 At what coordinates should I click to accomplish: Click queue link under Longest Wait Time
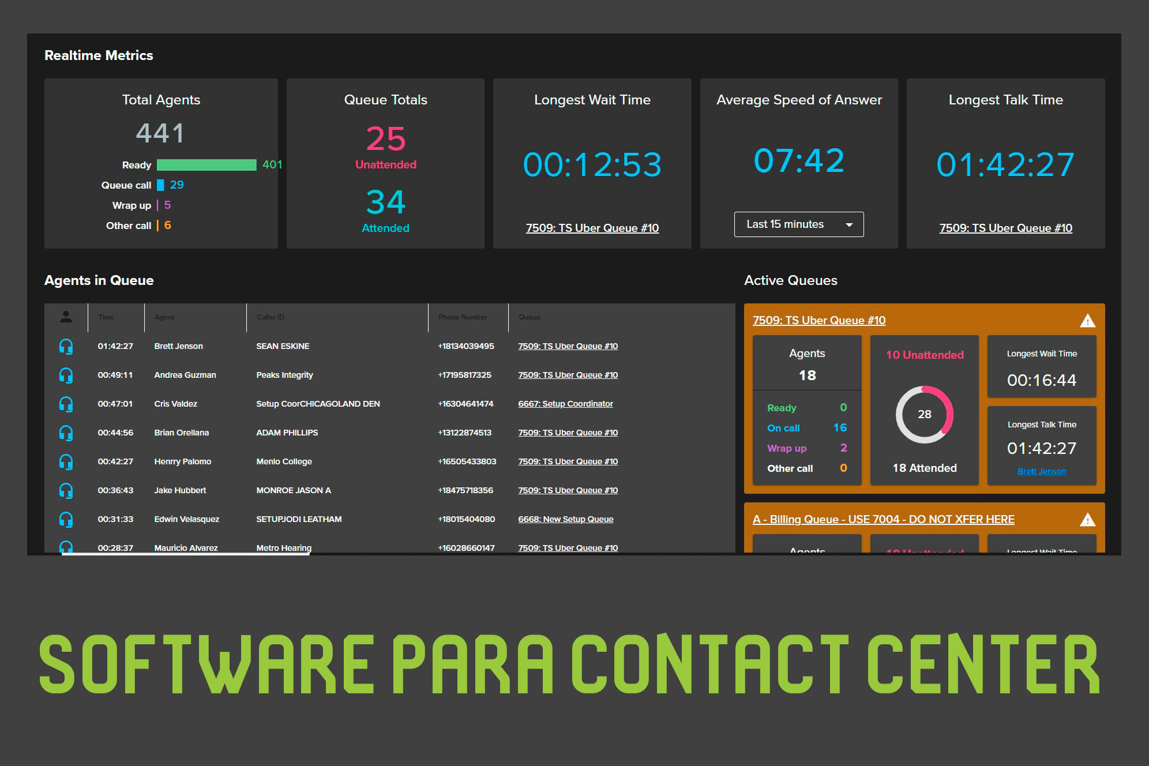tap(592, 228)
